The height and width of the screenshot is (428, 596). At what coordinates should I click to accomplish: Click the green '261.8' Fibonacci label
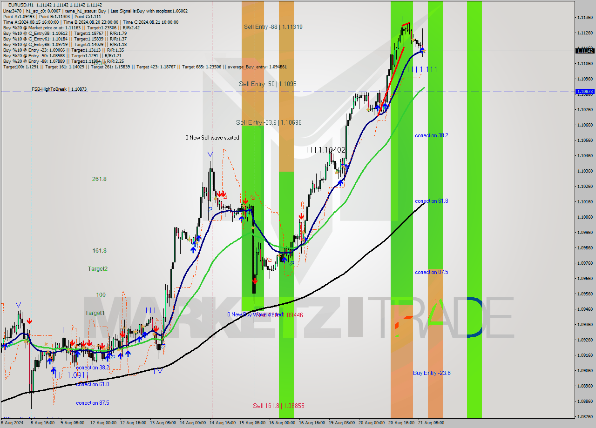point(99,179)
